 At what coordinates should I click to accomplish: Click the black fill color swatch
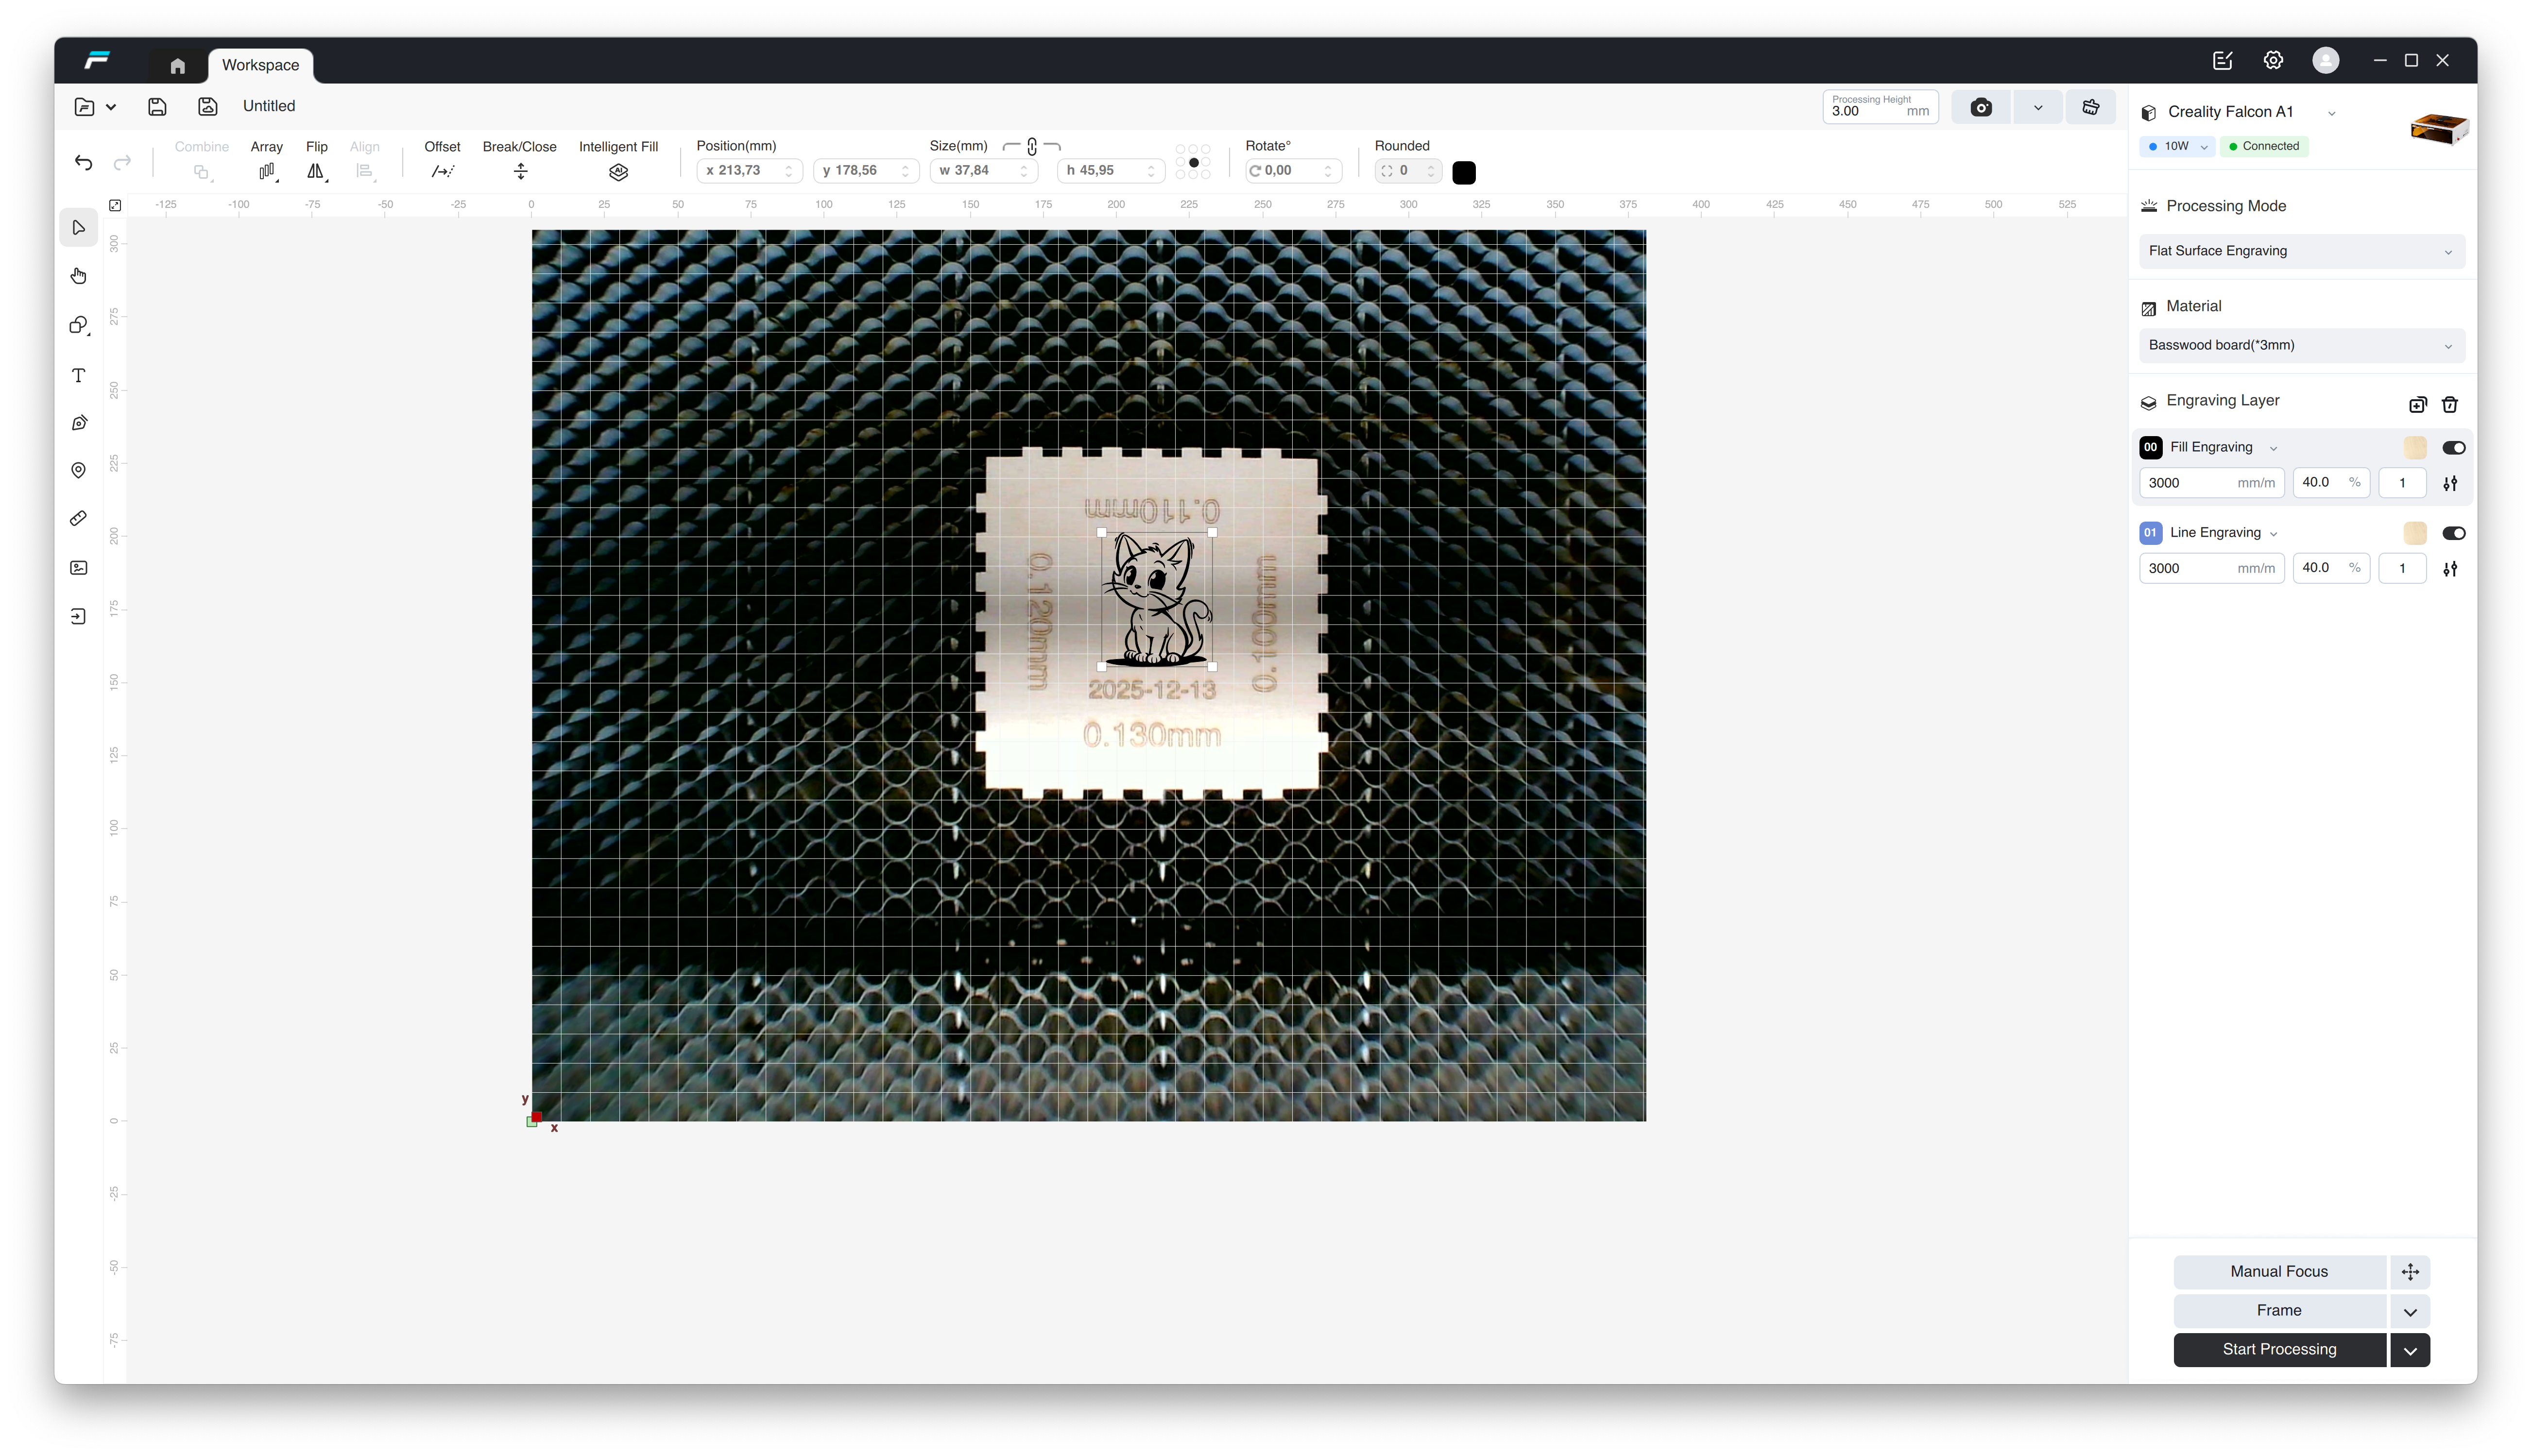(1464, 173)
